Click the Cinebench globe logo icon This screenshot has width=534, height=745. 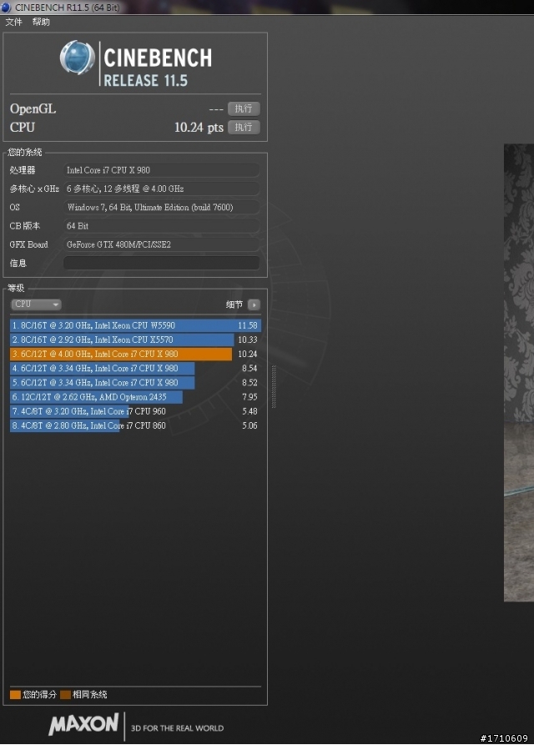[77, 58]
